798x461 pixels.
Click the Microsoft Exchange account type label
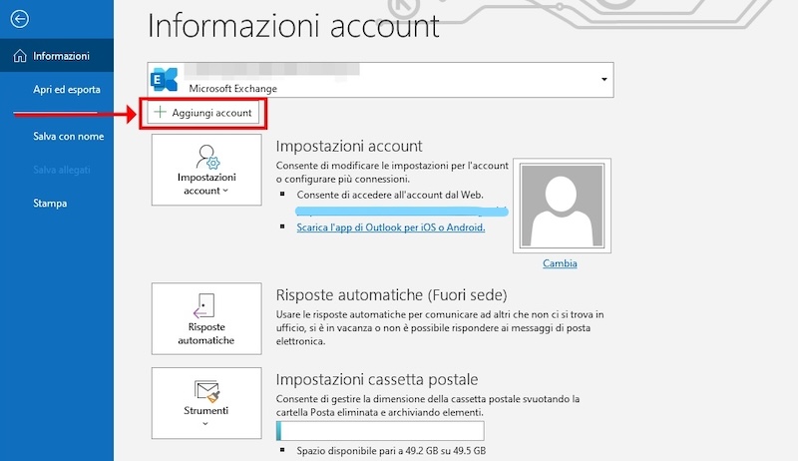[233, 89]
